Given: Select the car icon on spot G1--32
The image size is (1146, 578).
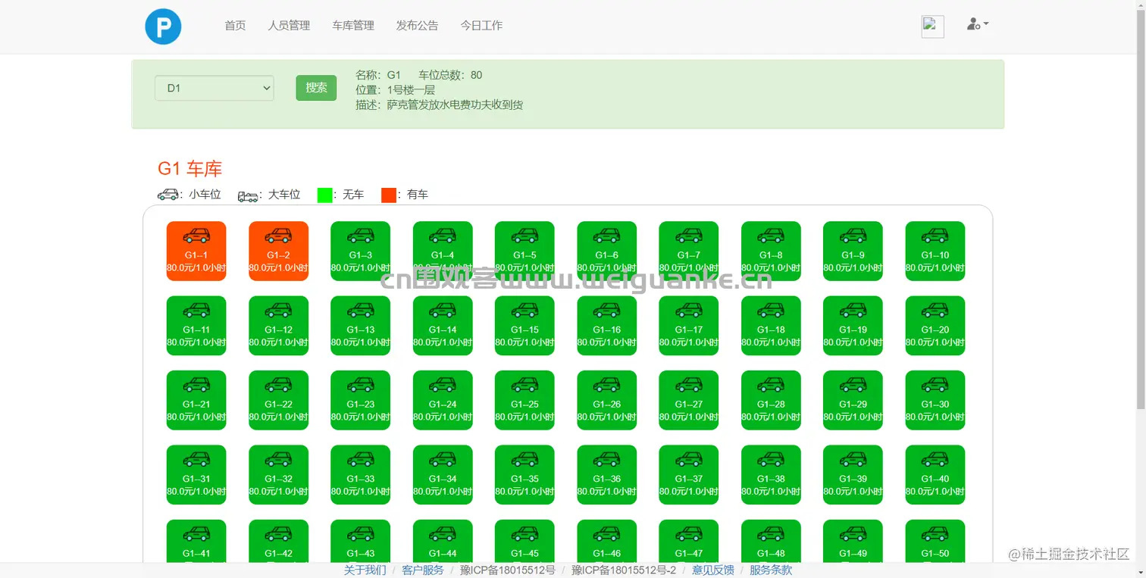Looking at the screenshot, I should click(x=278, y=460).
